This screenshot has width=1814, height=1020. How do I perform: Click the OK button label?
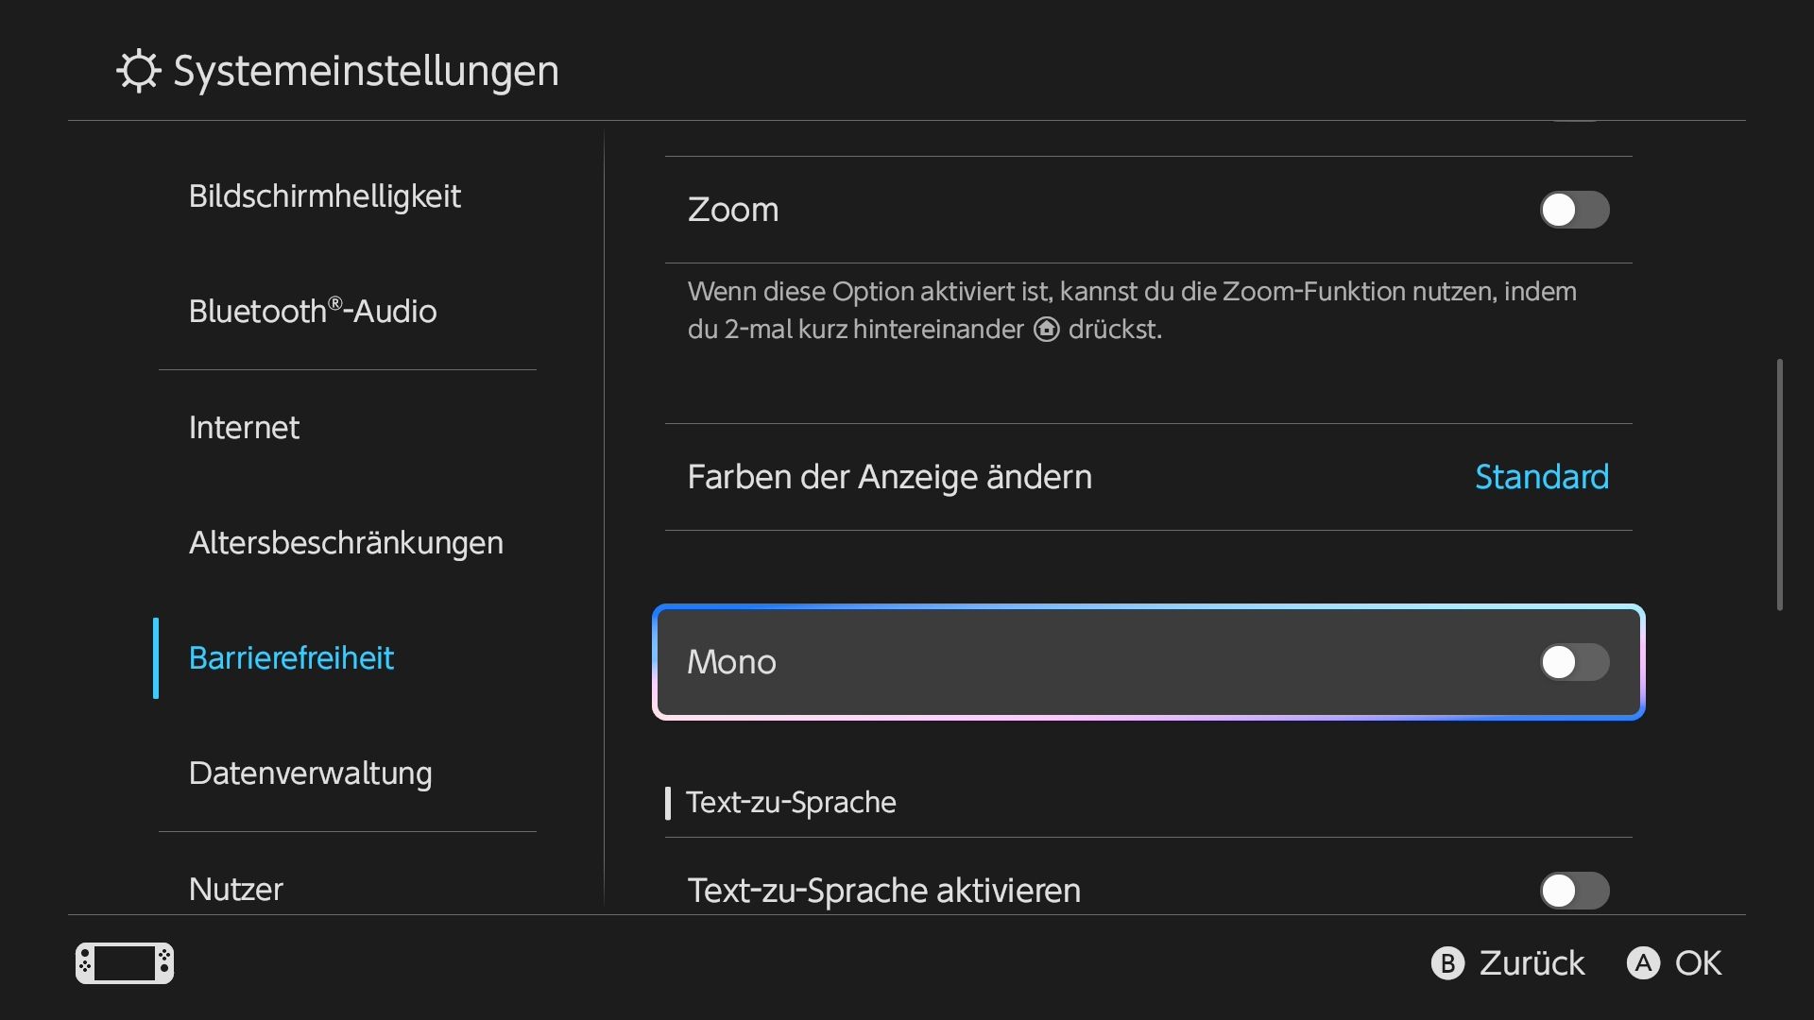1698,963
